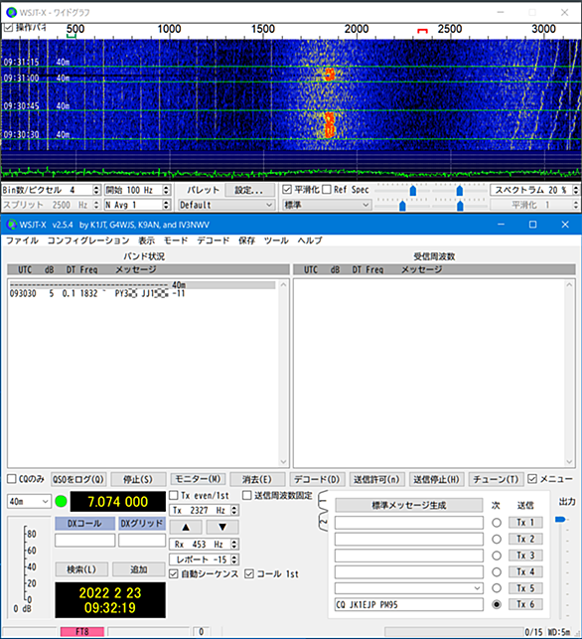This screenshot has height=639, width=582.
Task: Open the 40m band dropdown
Action: pos(29,501)
